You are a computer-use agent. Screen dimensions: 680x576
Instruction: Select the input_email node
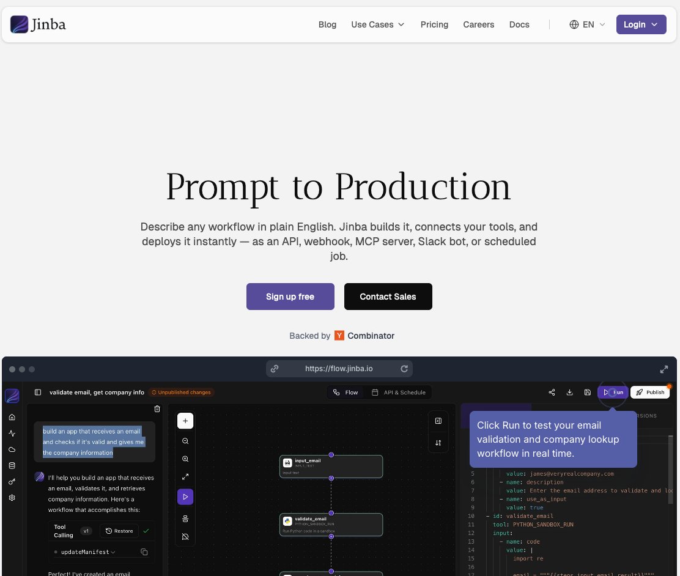[x=331, y=467]
